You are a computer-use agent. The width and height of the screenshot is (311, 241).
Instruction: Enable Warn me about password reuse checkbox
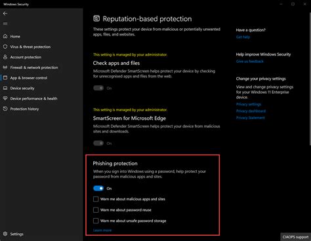[96, 210]
